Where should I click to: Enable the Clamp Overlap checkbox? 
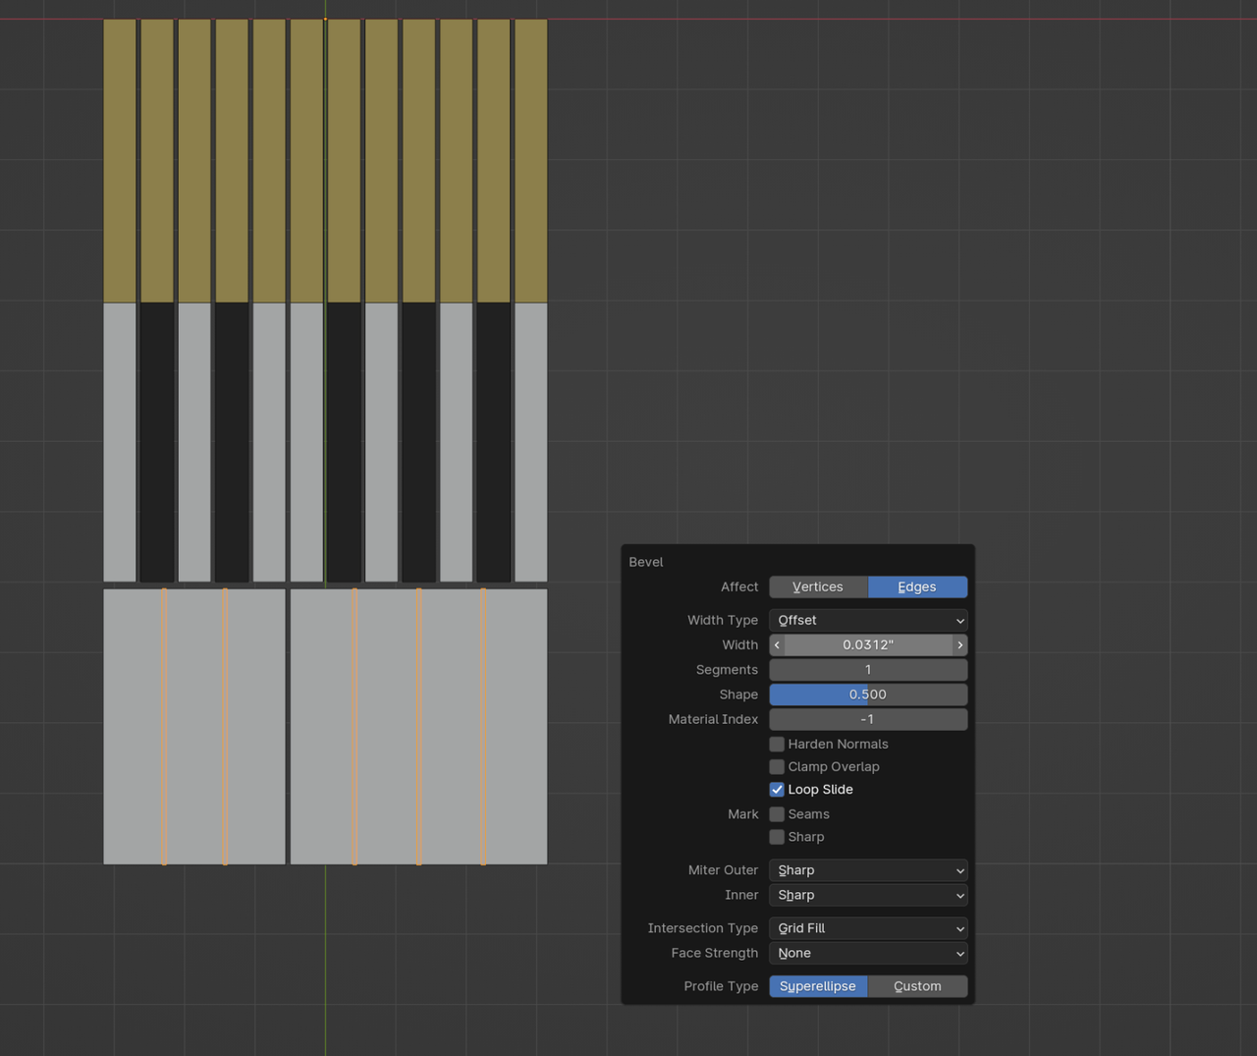click(x=777, y=766)
